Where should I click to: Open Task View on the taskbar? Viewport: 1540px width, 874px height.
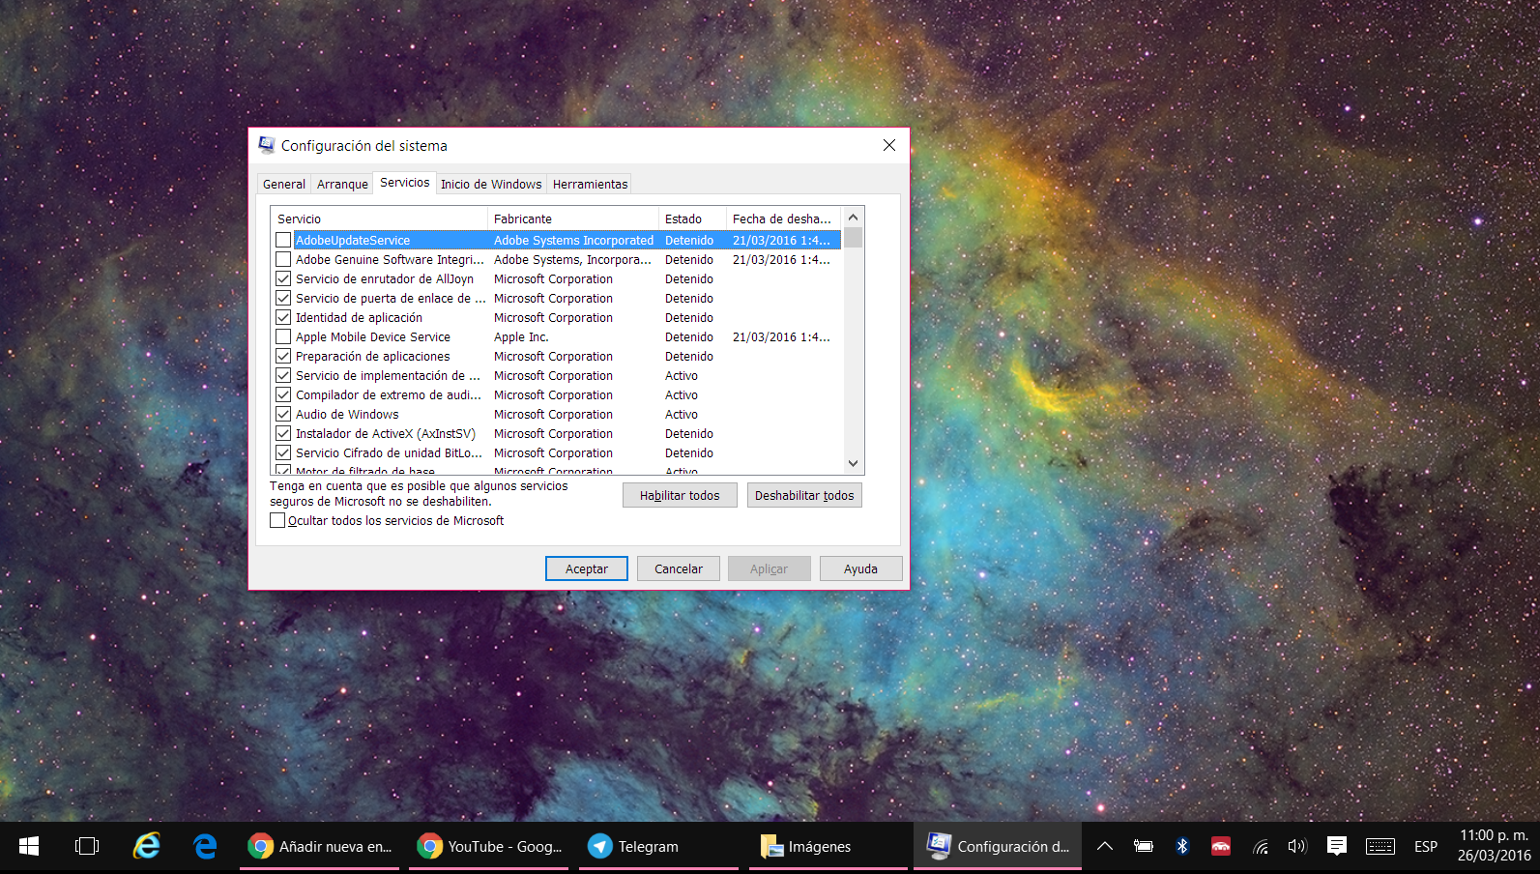tap(87, 846)
